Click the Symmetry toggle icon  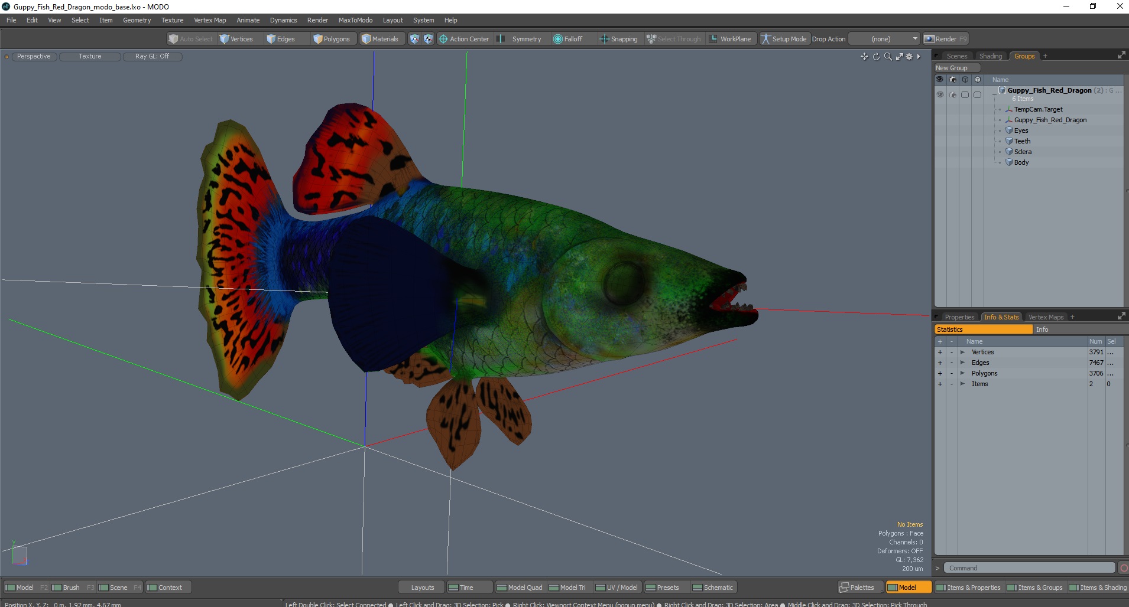[501, 39]
